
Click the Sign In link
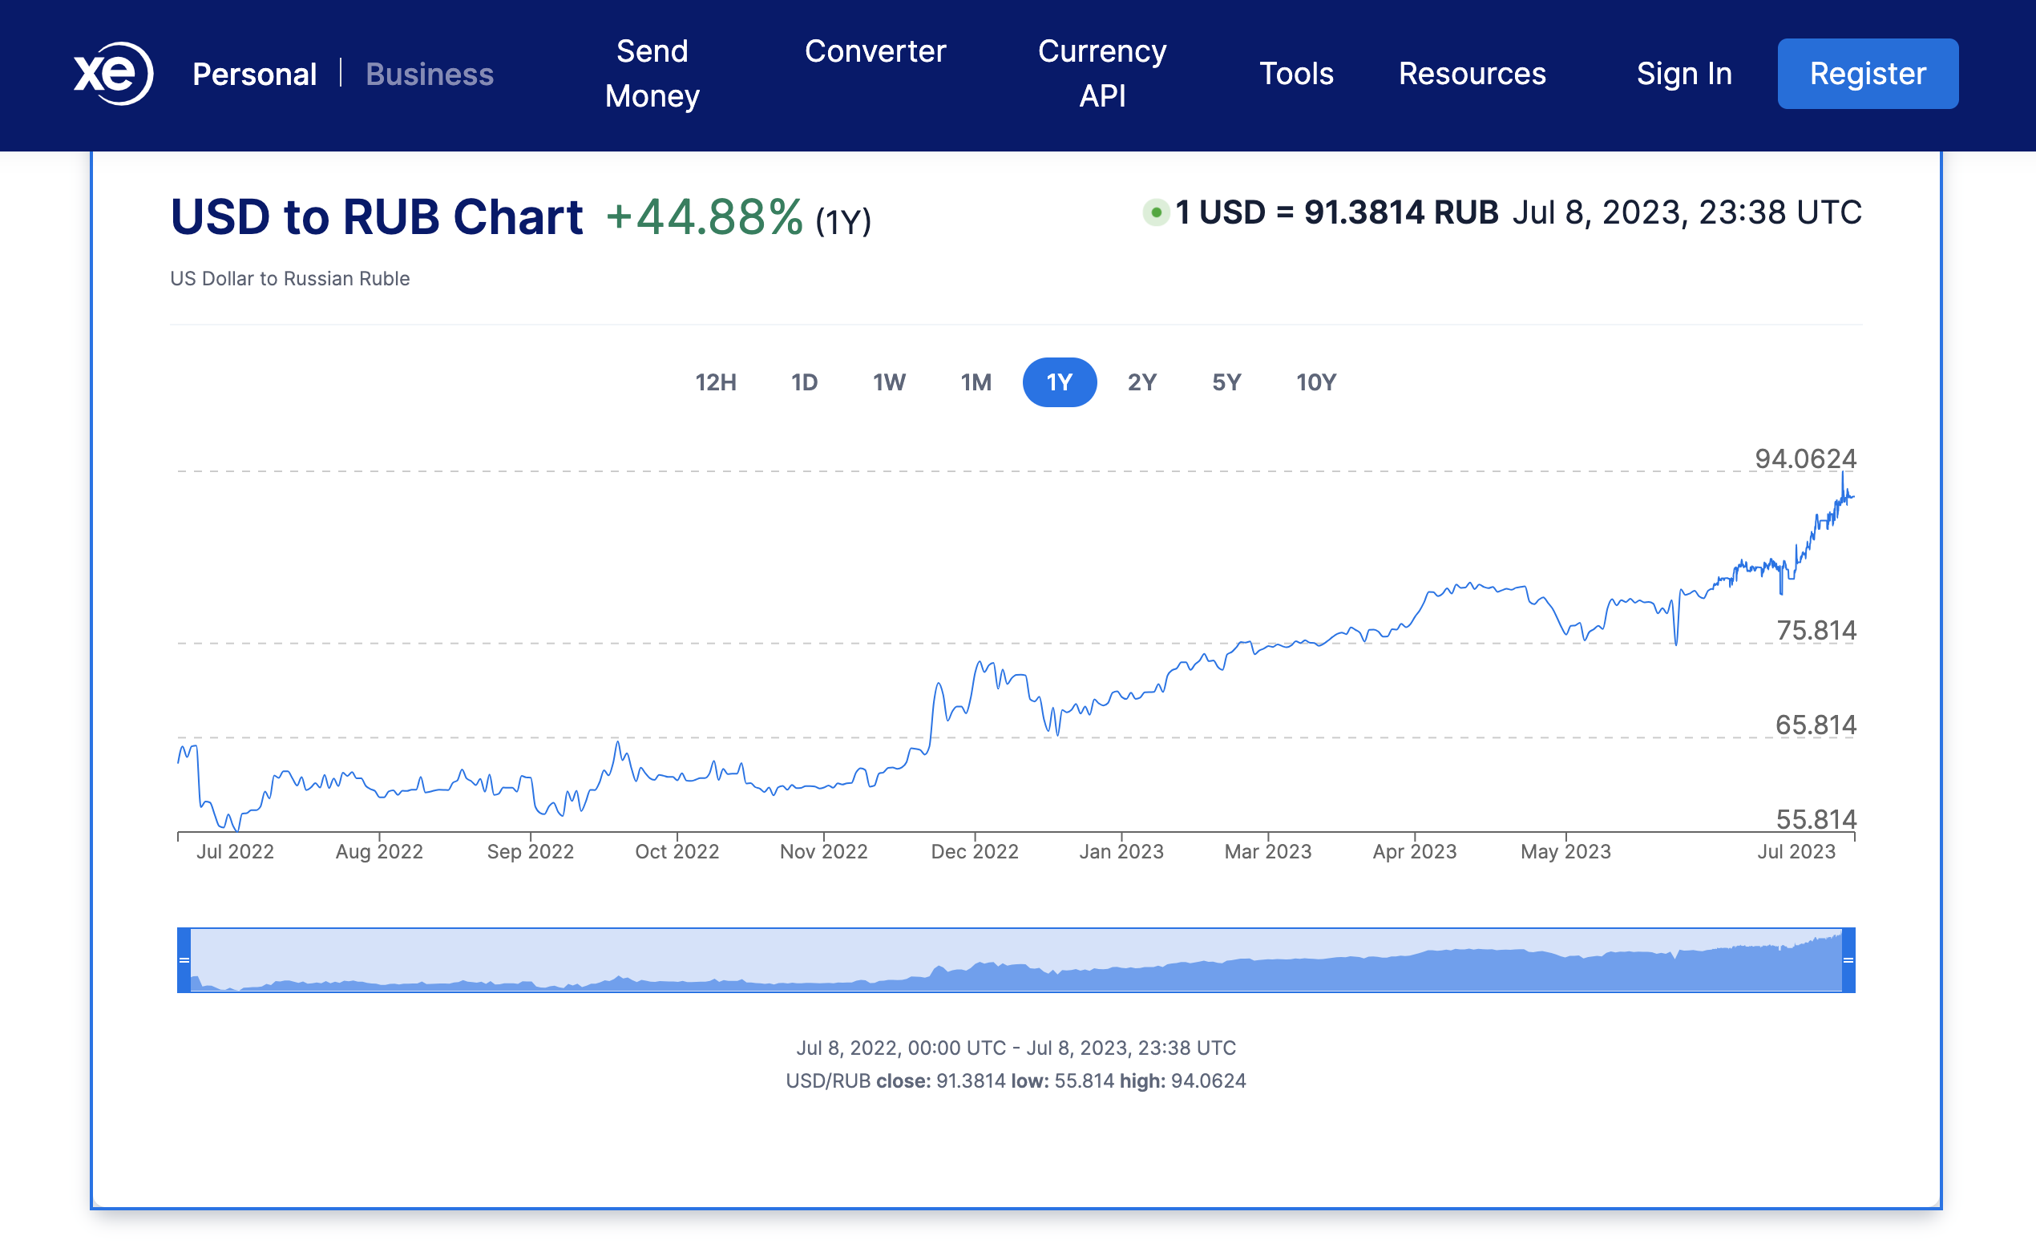[x=1684, y=74]
